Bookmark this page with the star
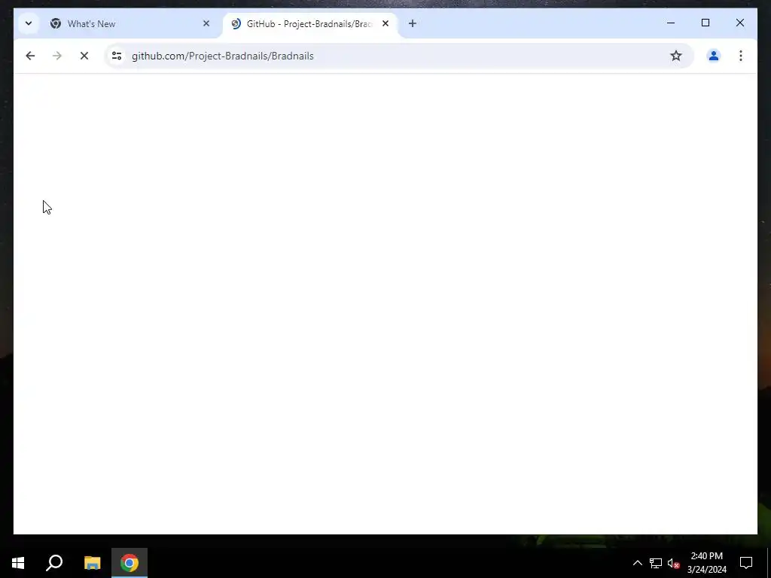The image size is (771, 578). click(676, 56)
